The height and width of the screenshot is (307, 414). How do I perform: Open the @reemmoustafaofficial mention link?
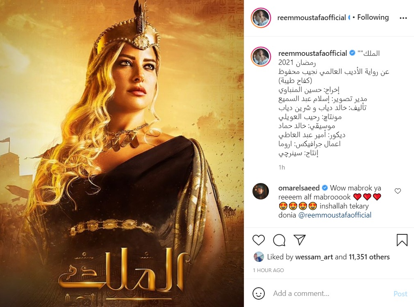pos(335,215)
